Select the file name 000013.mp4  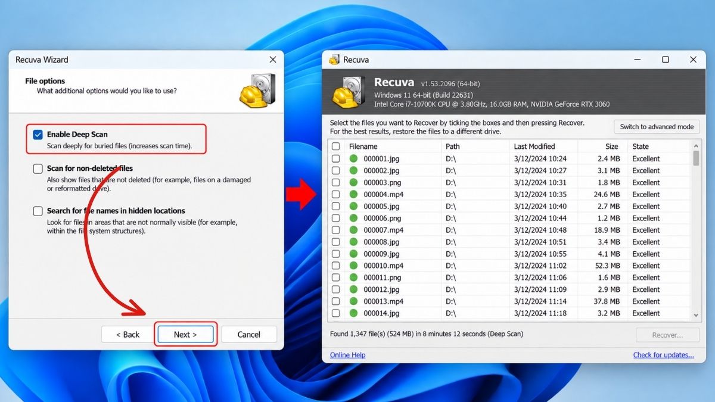coord(383,301)
